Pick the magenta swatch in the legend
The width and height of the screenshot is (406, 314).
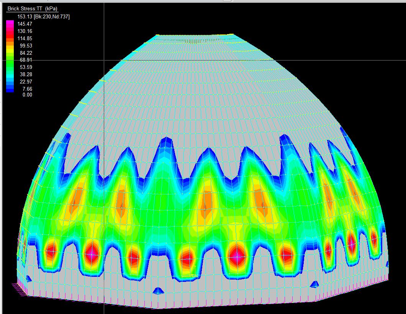pyautogui.click(x=10, y=24)
